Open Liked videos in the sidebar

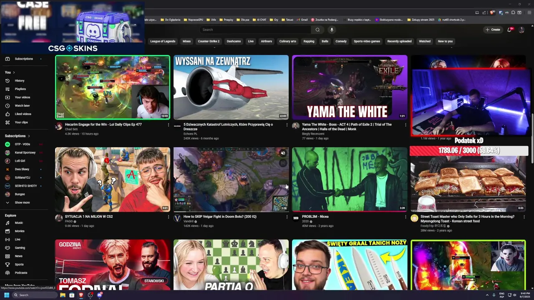23,114
